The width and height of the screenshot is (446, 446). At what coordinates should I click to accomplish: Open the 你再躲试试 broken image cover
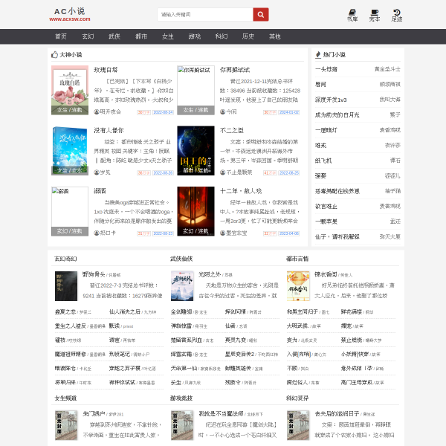coord(195,90)
